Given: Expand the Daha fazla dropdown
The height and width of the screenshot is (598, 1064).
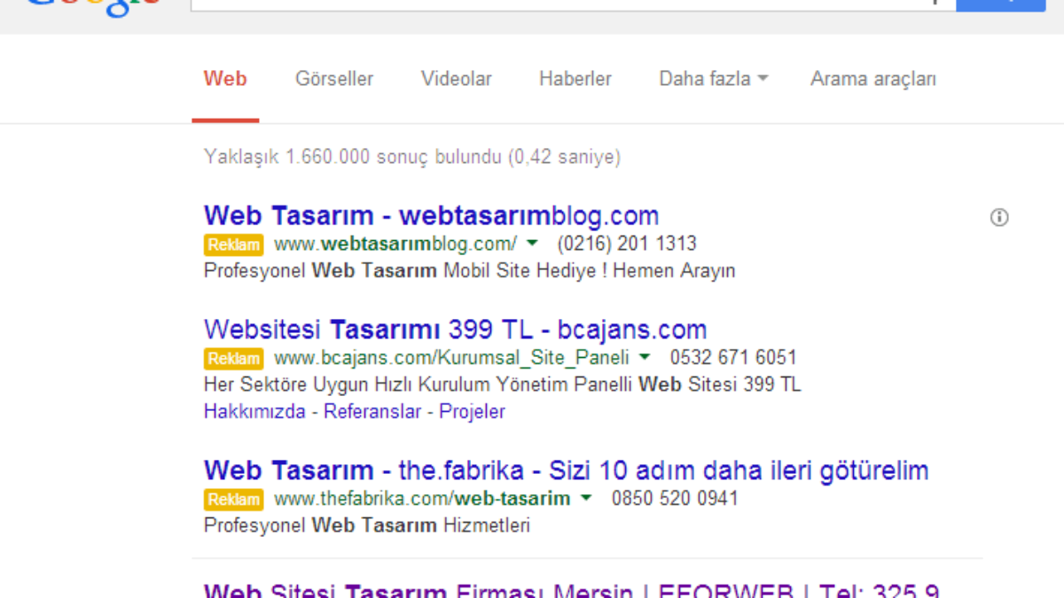Looking at the screenshot, I should tap(713, 79).
